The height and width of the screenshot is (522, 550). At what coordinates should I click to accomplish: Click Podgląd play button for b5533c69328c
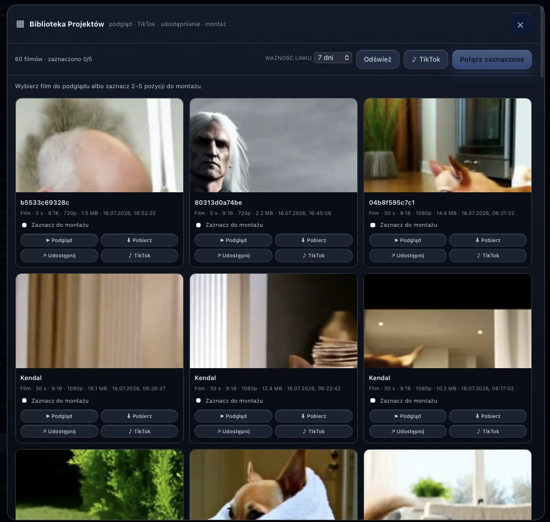59,240
